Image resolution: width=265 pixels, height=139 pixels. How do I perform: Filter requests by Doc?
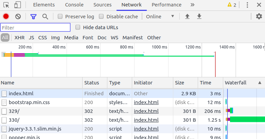pos(102,38)
